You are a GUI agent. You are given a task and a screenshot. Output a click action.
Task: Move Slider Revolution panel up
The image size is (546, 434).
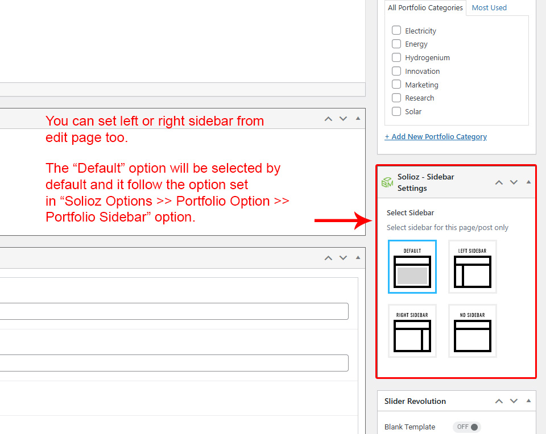[499, 401]
